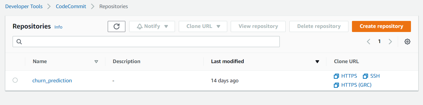Click the Delete repository button
This screenshot has width=423, height=105.
point(319,26)
